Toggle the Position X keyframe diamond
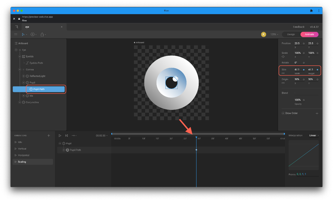Image resolution: width=333 pixels, height=201 pixels. click(x=304, y=43)
